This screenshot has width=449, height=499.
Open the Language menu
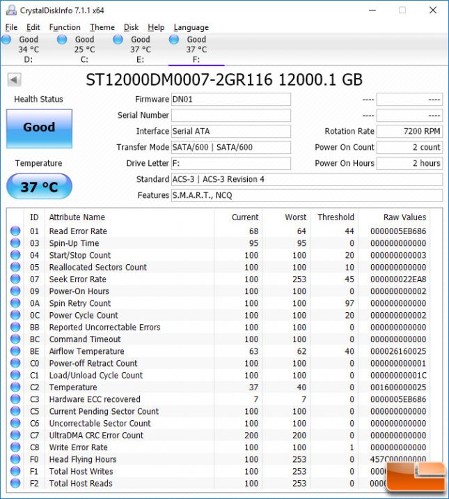click(191, 27)
